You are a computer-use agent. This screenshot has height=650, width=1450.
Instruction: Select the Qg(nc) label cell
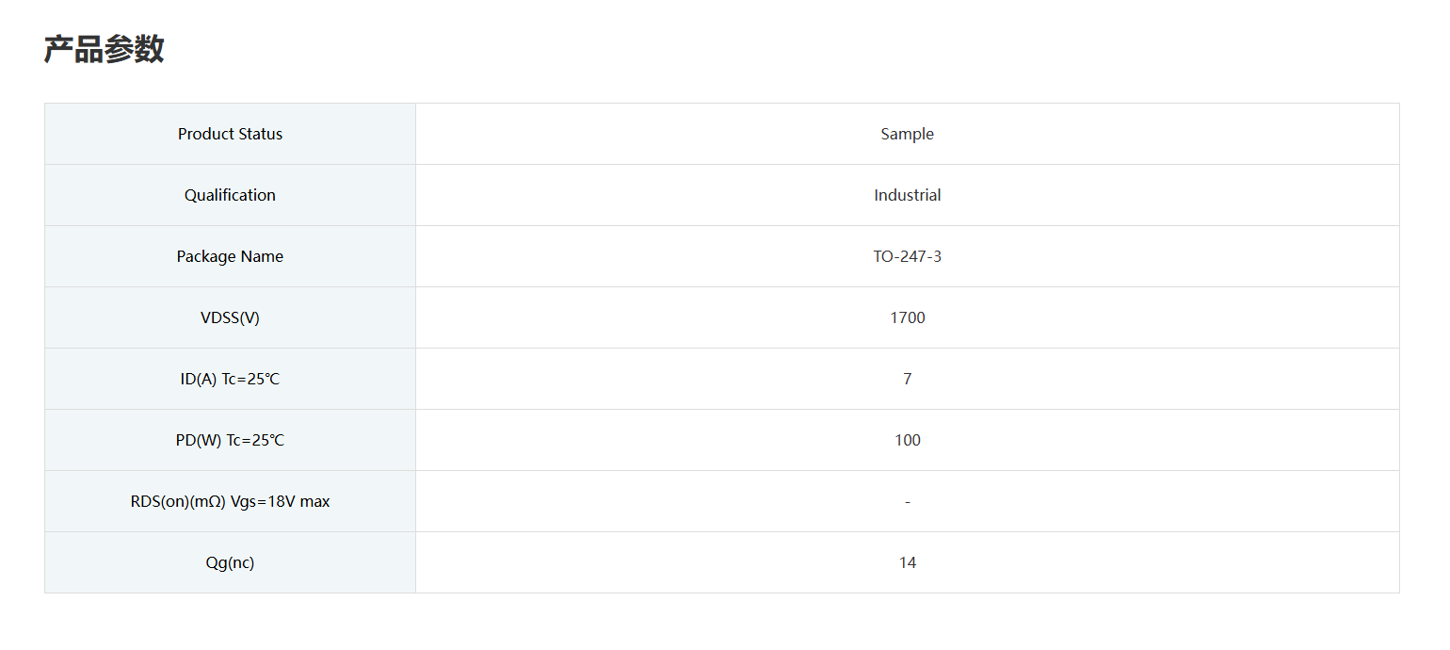[230, 562]
